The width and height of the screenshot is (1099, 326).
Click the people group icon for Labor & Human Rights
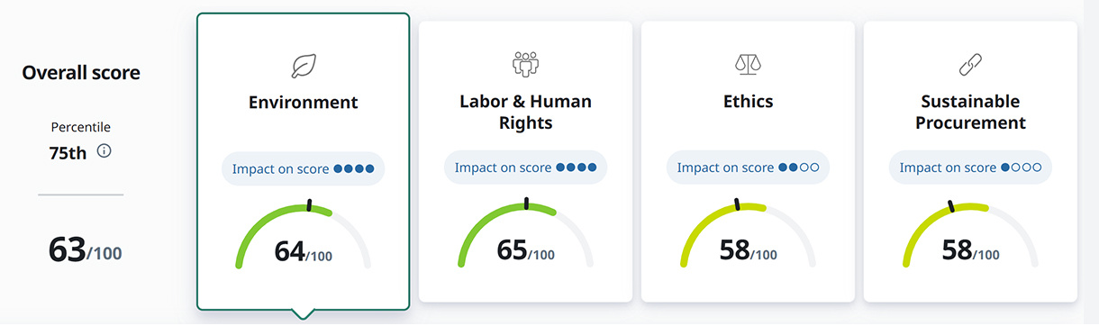pyautogui.click(x=525, y=64)
